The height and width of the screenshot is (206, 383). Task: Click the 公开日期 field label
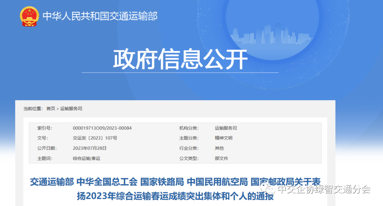47,148
